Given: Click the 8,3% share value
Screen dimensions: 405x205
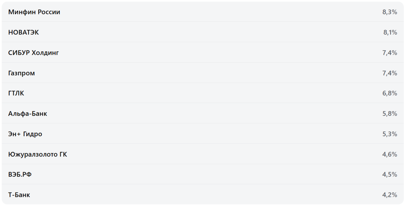Looking at the screenshot, I should tap(390, 12).
